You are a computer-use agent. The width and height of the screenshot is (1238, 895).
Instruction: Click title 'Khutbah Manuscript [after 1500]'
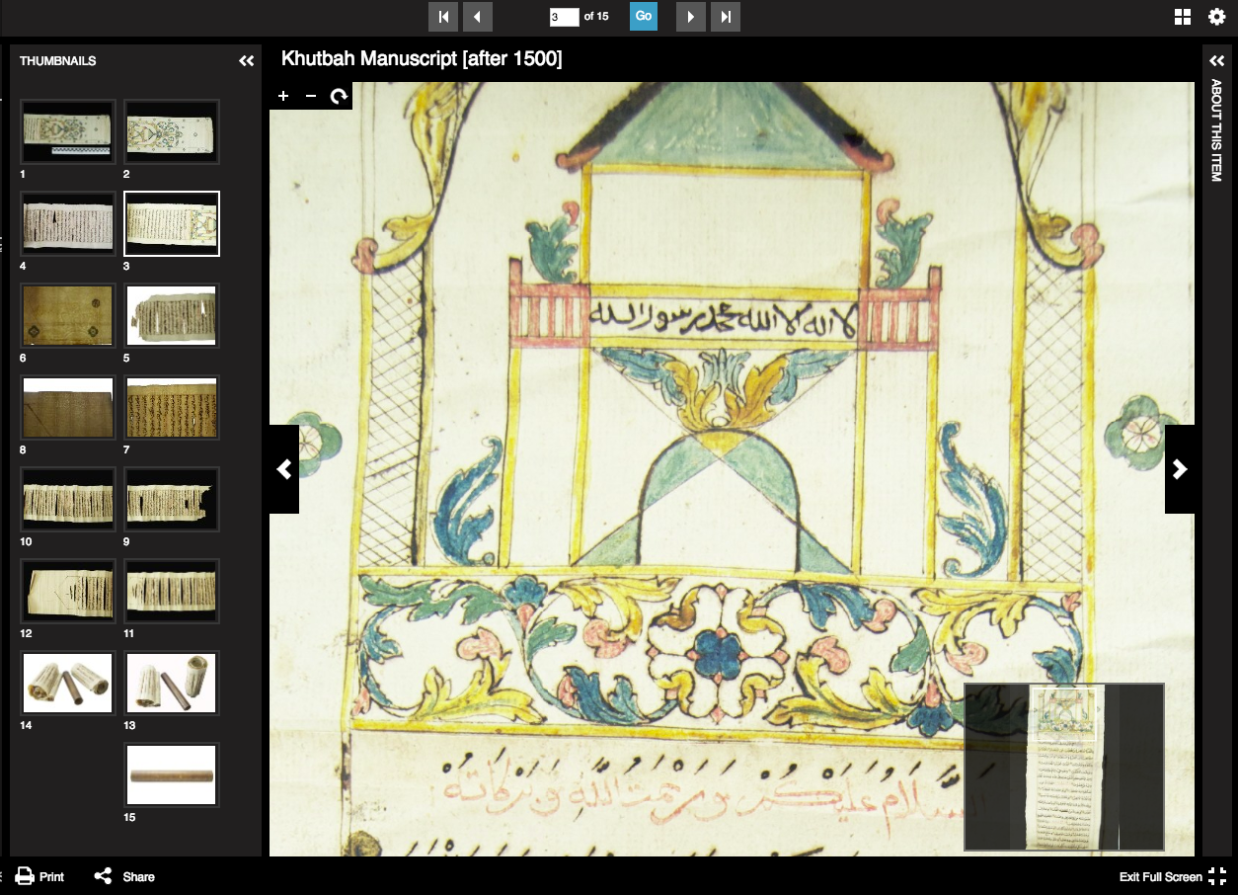tap(422, 59)
